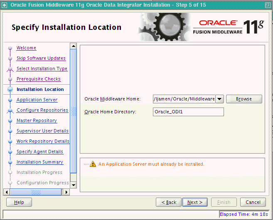The width and height of the screenshot is (273, 220).
Task: Go to Select Installation Type step
Action: pos(42,68)
